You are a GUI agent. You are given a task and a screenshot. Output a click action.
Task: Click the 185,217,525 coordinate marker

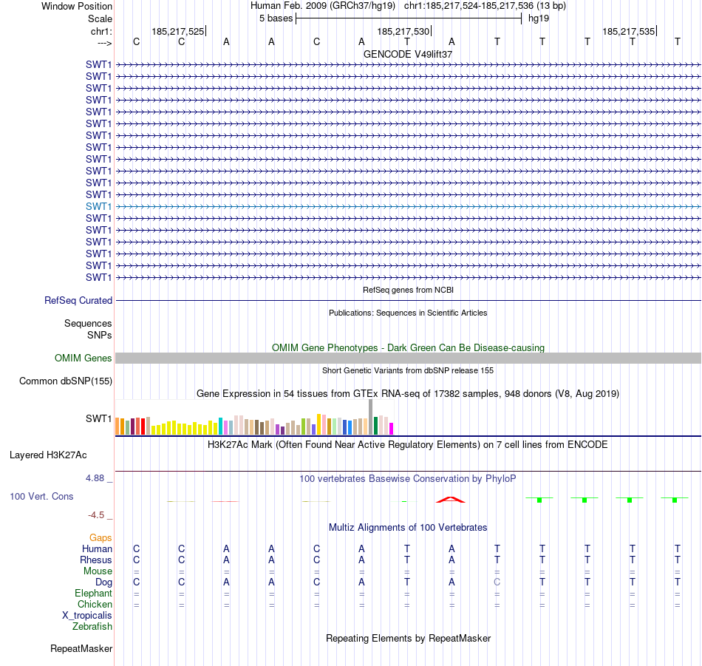tap(178, 31)
